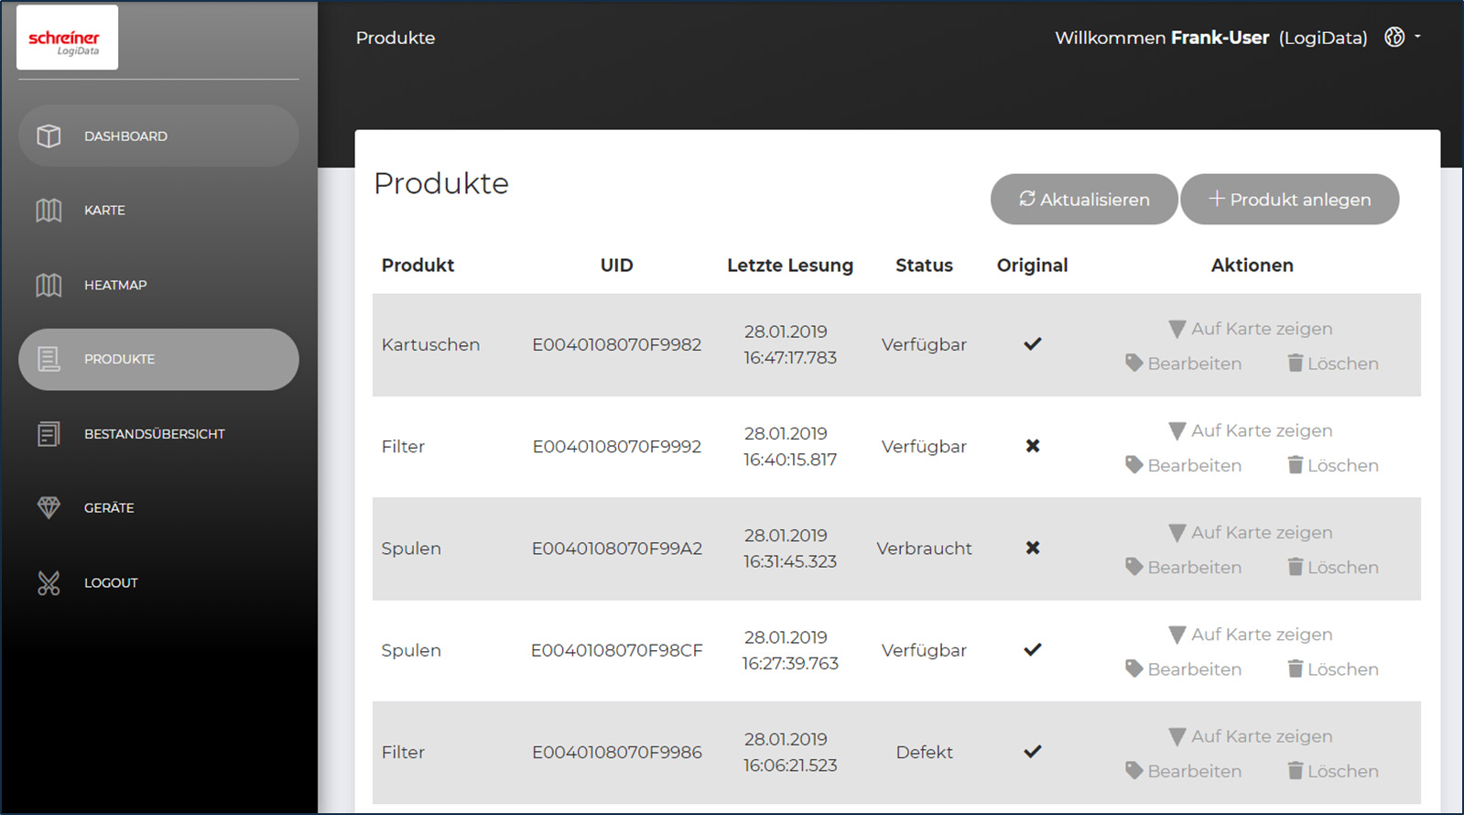The image size is (1464, 815).
Task: Click the globe language icon
Action: (x=1394, y=38)
